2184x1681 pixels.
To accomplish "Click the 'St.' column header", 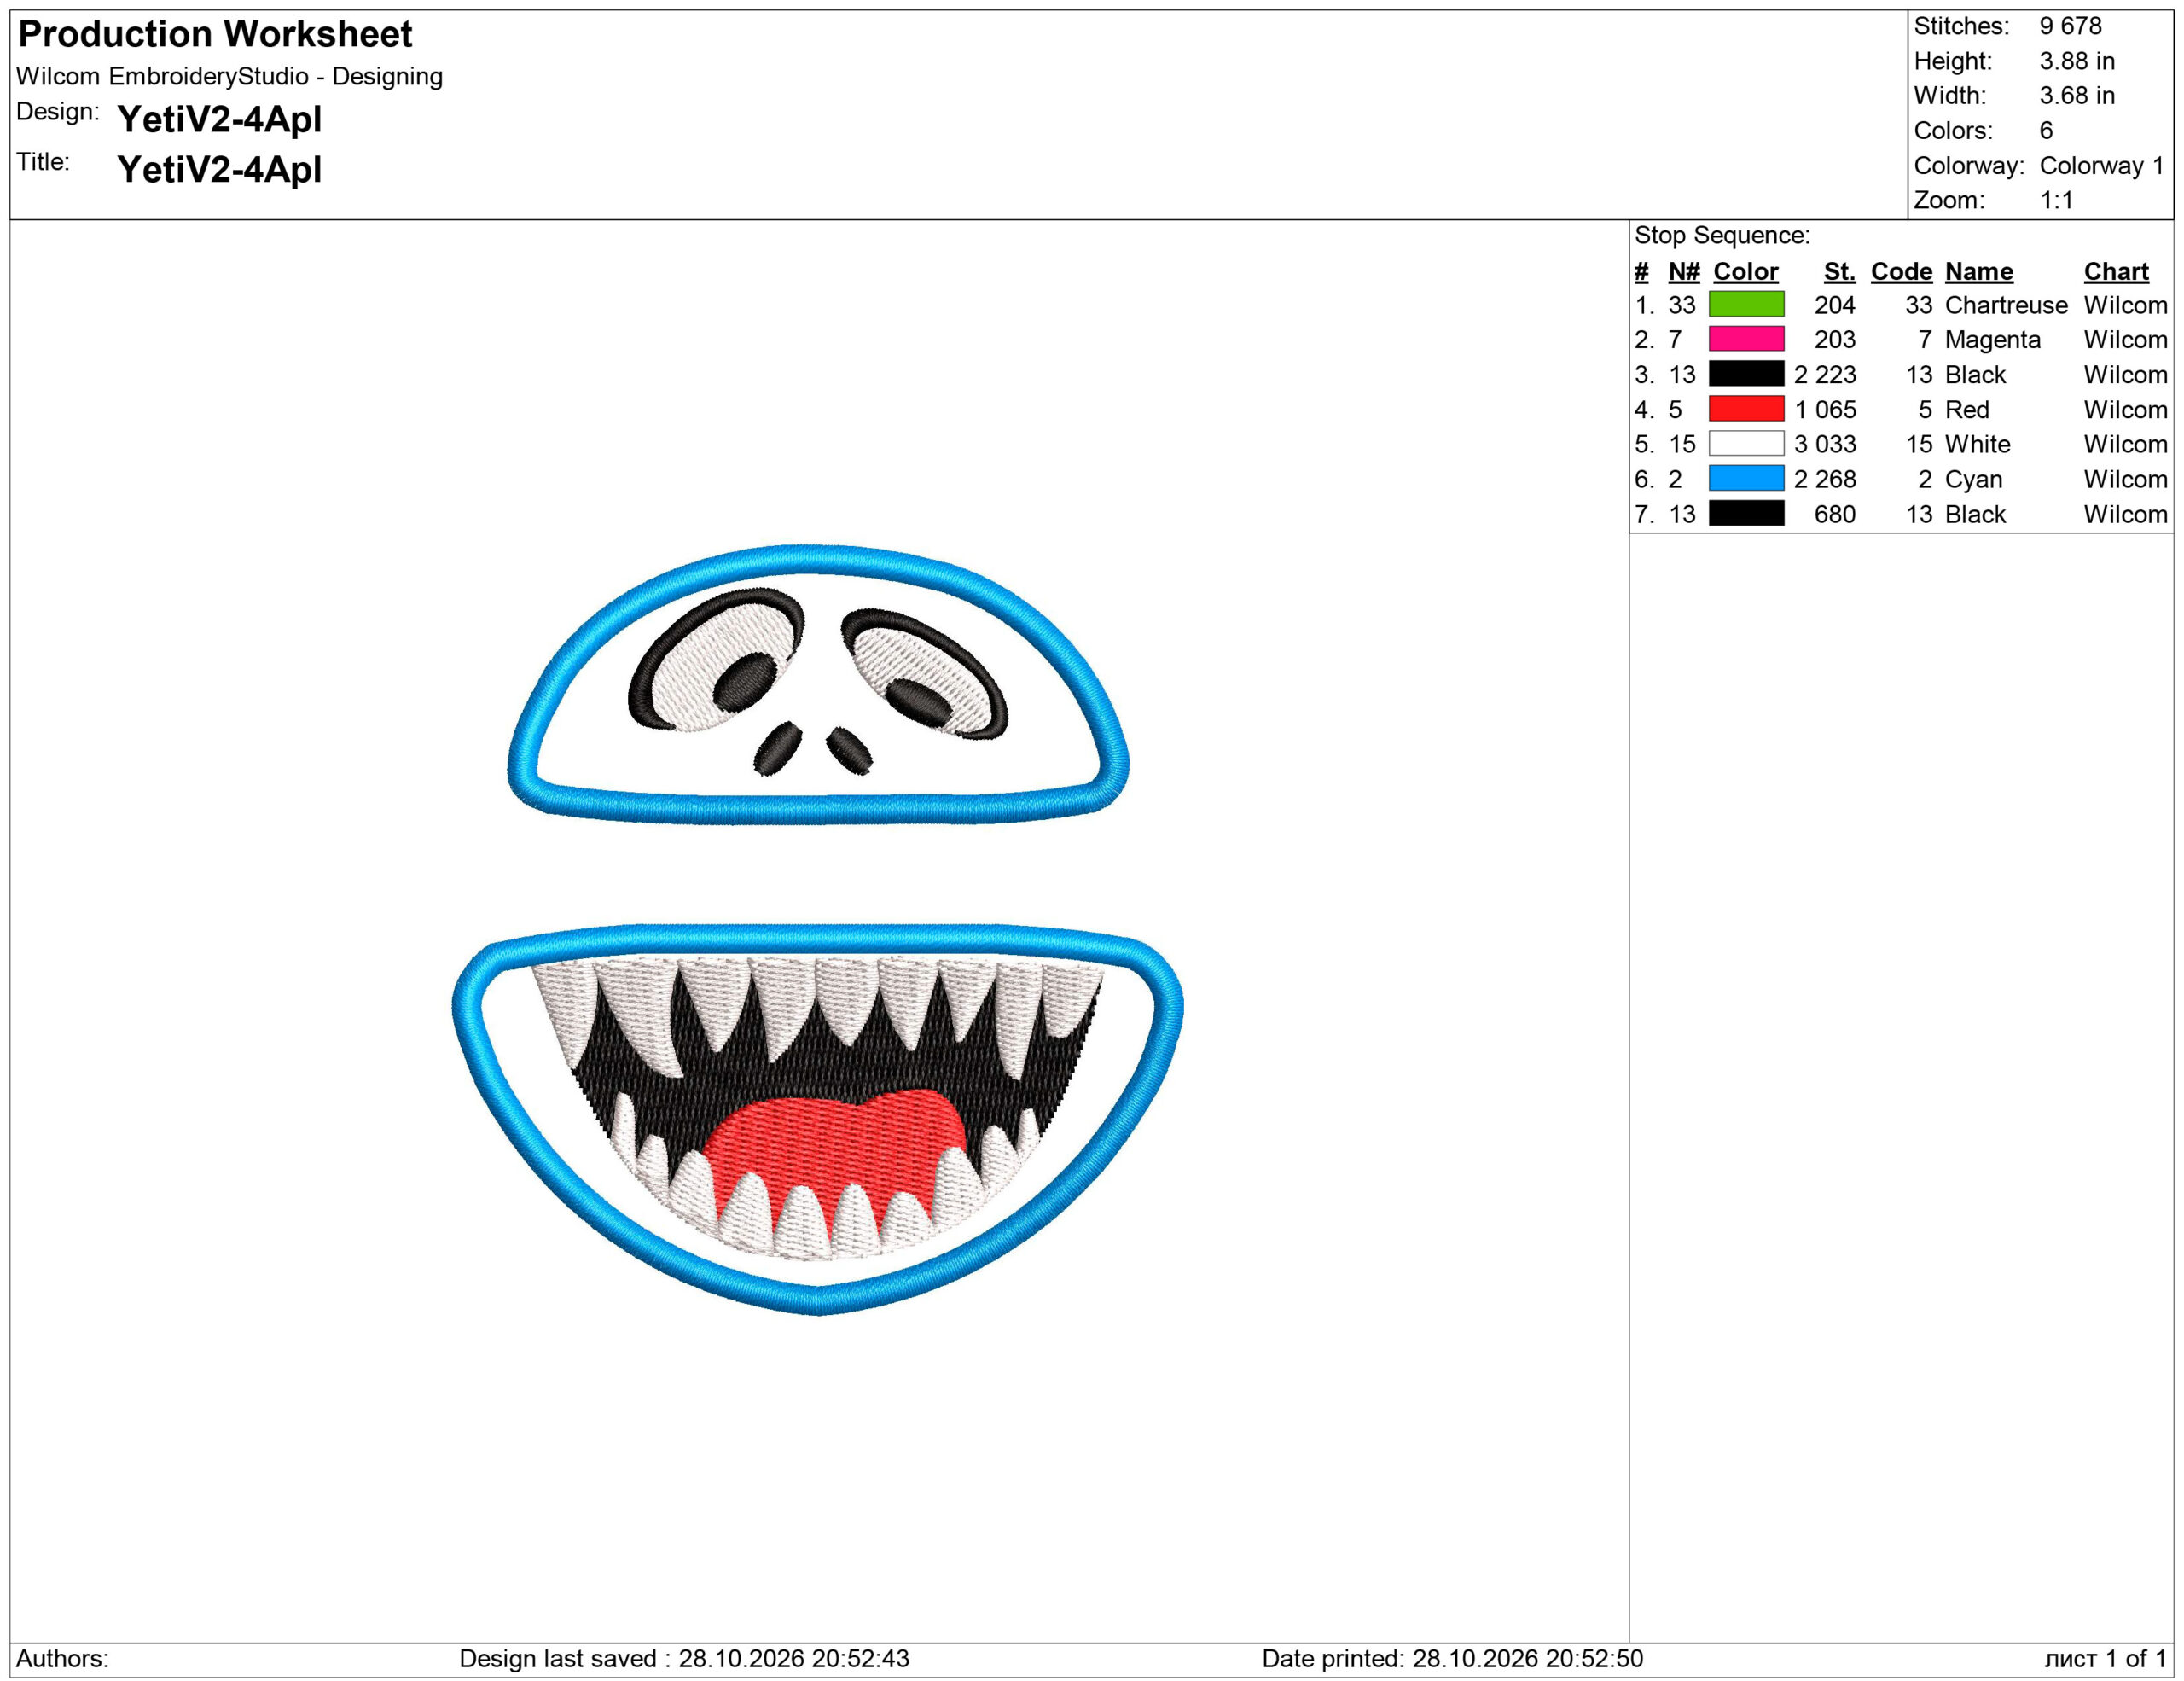I will click(1839, 271).
